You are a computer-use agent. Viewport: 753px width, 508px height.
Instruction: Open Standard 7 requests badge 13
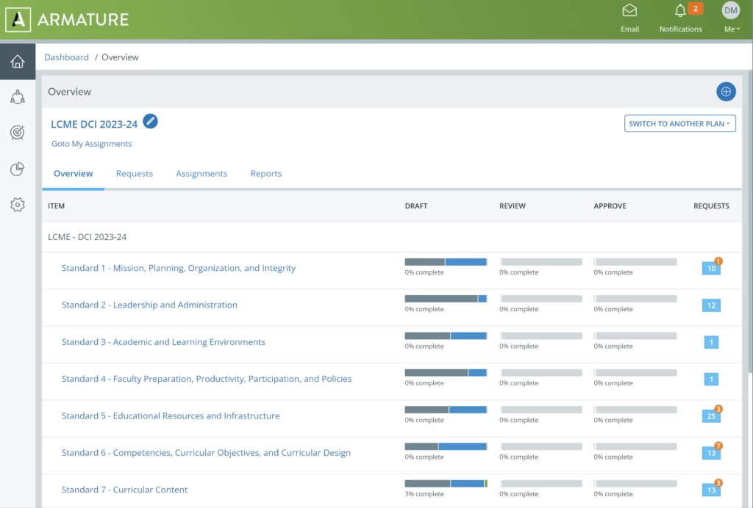[711, 490]
